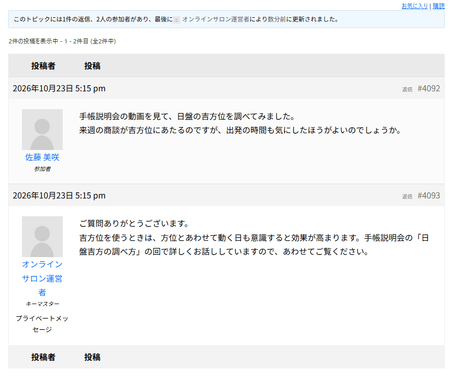Click reply text ご質問ありがとうございます
Screen dimensions: 453x378
[134, 223]
